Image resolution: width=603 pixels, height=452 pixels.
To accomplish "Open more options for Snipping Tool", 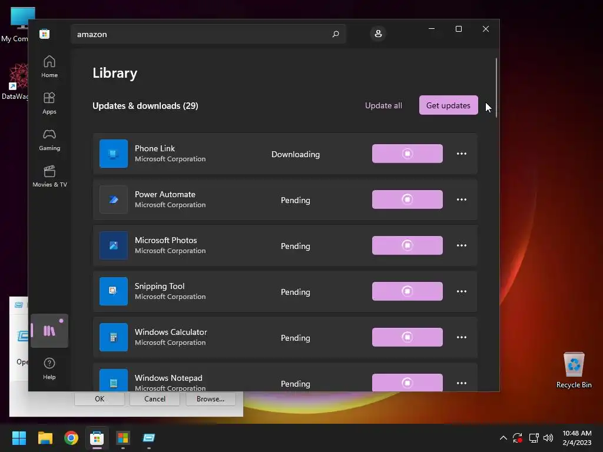I will pos(462,291).
